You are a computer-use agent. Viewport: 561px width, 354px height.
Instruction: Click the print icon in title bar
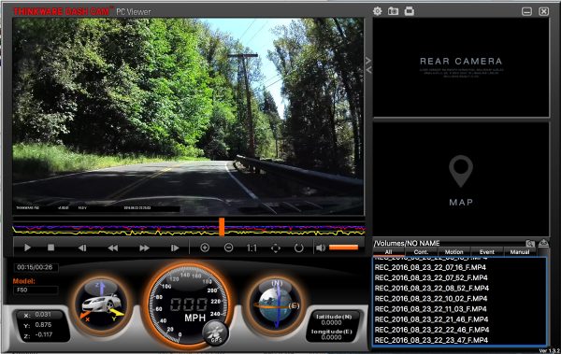click(410, 11)
